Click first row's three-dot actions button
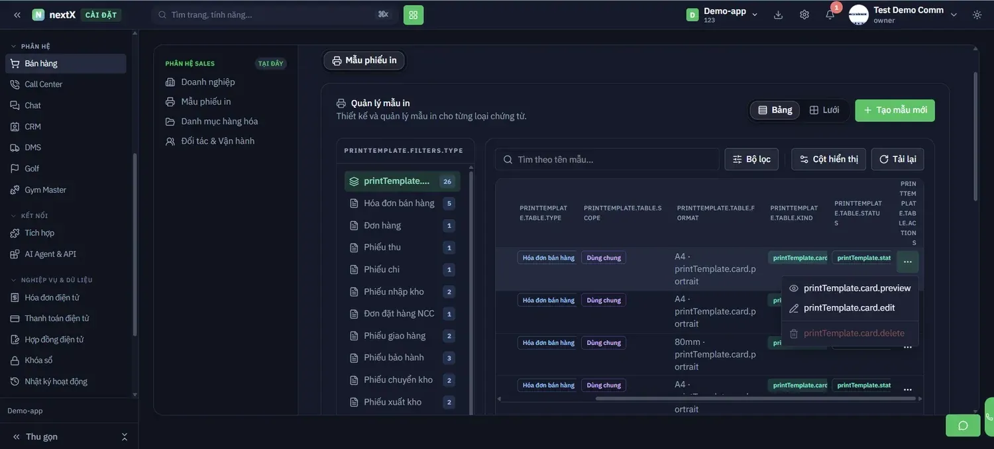The image size is (994, 449). tap(907, 262)
